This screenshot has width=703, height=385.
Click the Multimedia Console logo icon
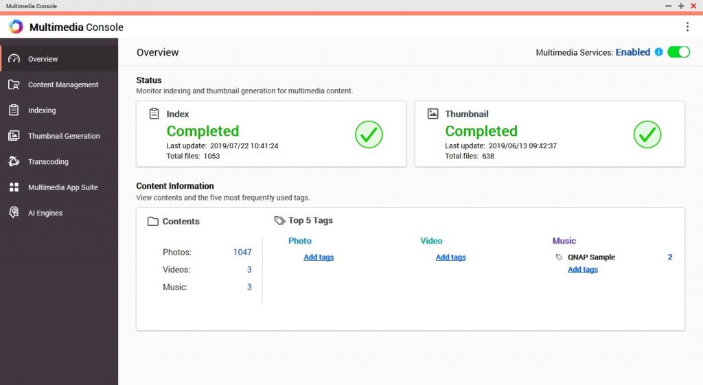pyautogui.click(x=16, y=27)
